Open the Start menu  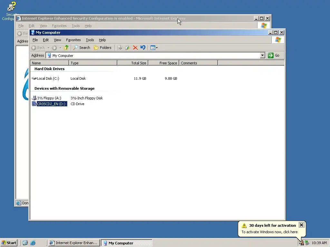[x=9, y=243]
